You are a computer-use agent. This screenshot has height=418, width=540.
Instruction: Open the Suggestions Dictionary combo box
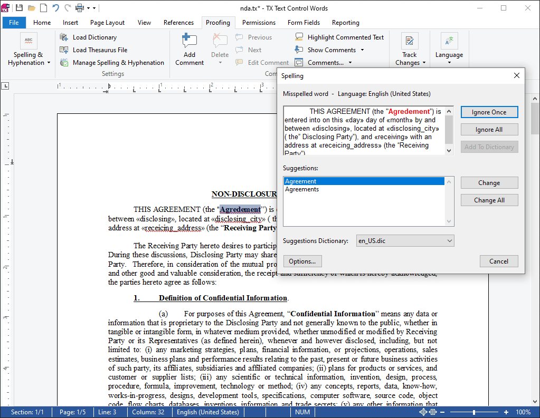[405, 241]
